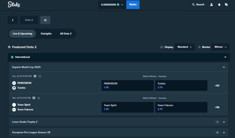Click the Market list icon
The image size is (235, 138).
[x=199, y=47]
